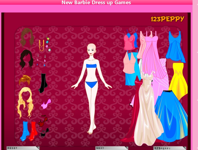Pick the light peach halter top
The image size is (198, 150).
[129, 63]
